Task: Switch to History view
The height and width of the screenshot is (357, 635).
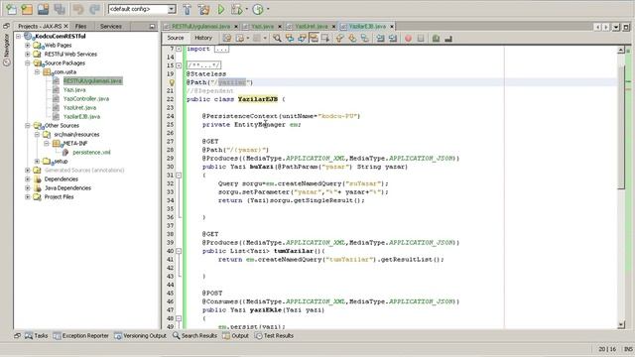Action: pyautogui.click(x=203, y=38)
